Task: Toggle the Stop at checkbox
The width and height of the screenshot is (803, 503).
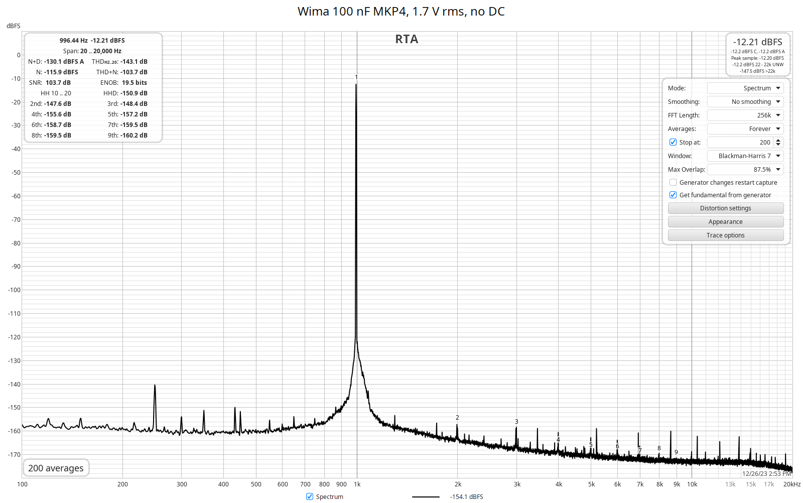Action: coord(673,142)
